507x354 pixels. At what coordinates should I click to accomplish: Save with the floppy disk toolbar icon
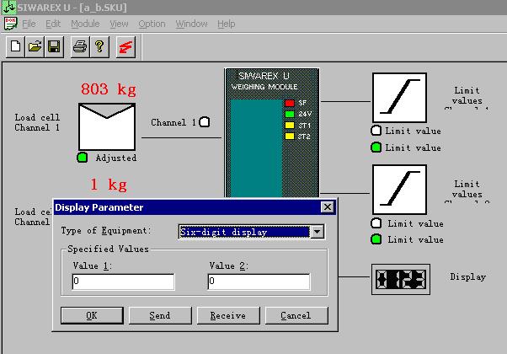tap(54, 47)
